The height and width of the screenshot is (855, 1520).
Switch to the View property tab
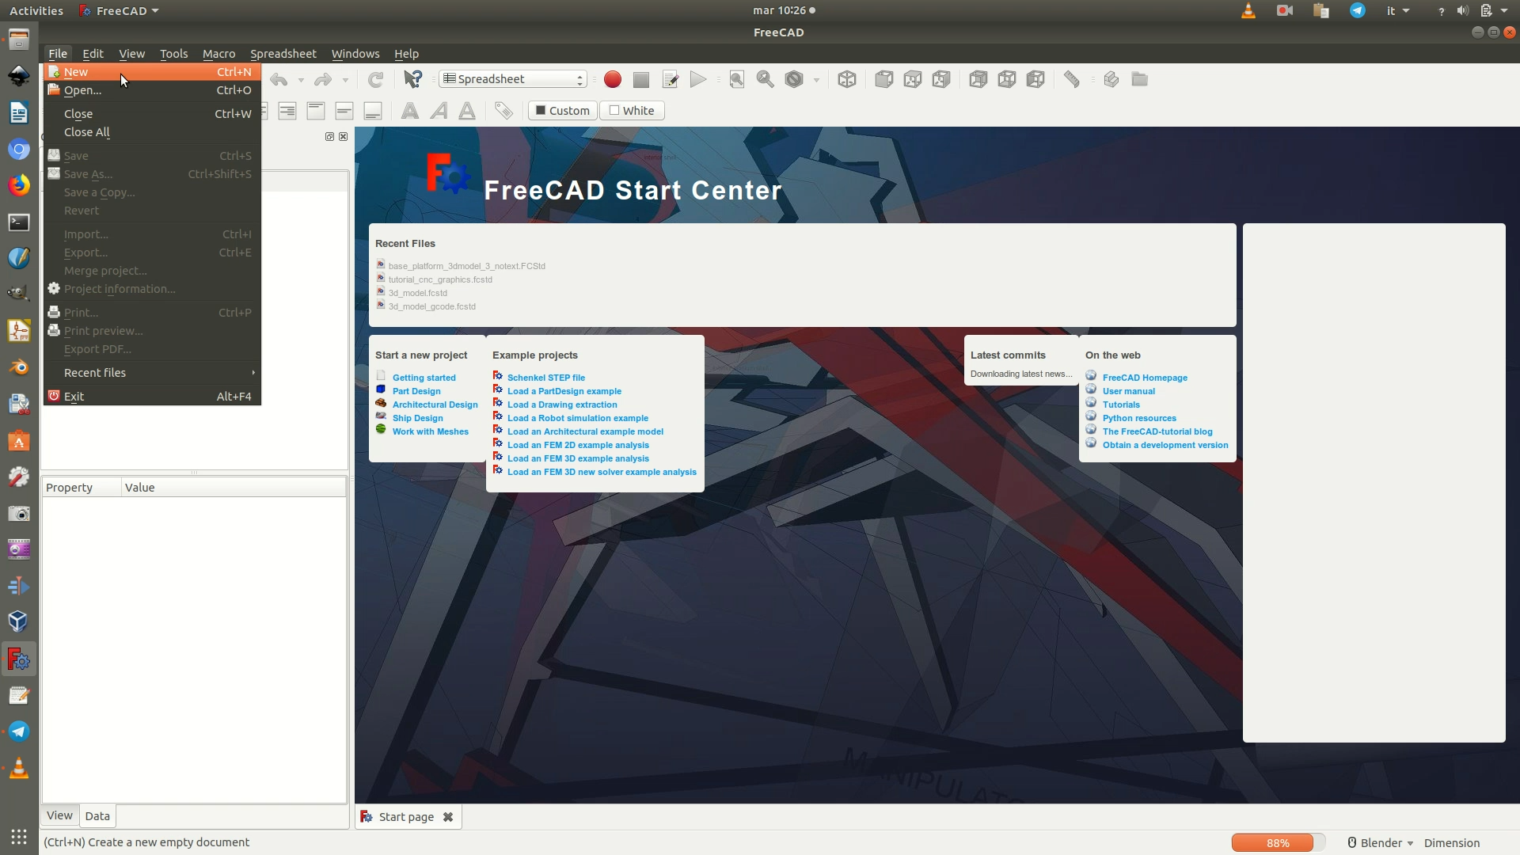pos(59,815)
